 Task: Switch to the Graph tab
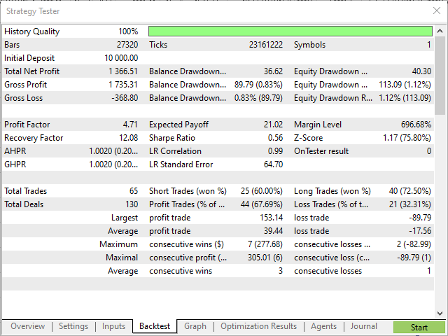pos(195,326)
